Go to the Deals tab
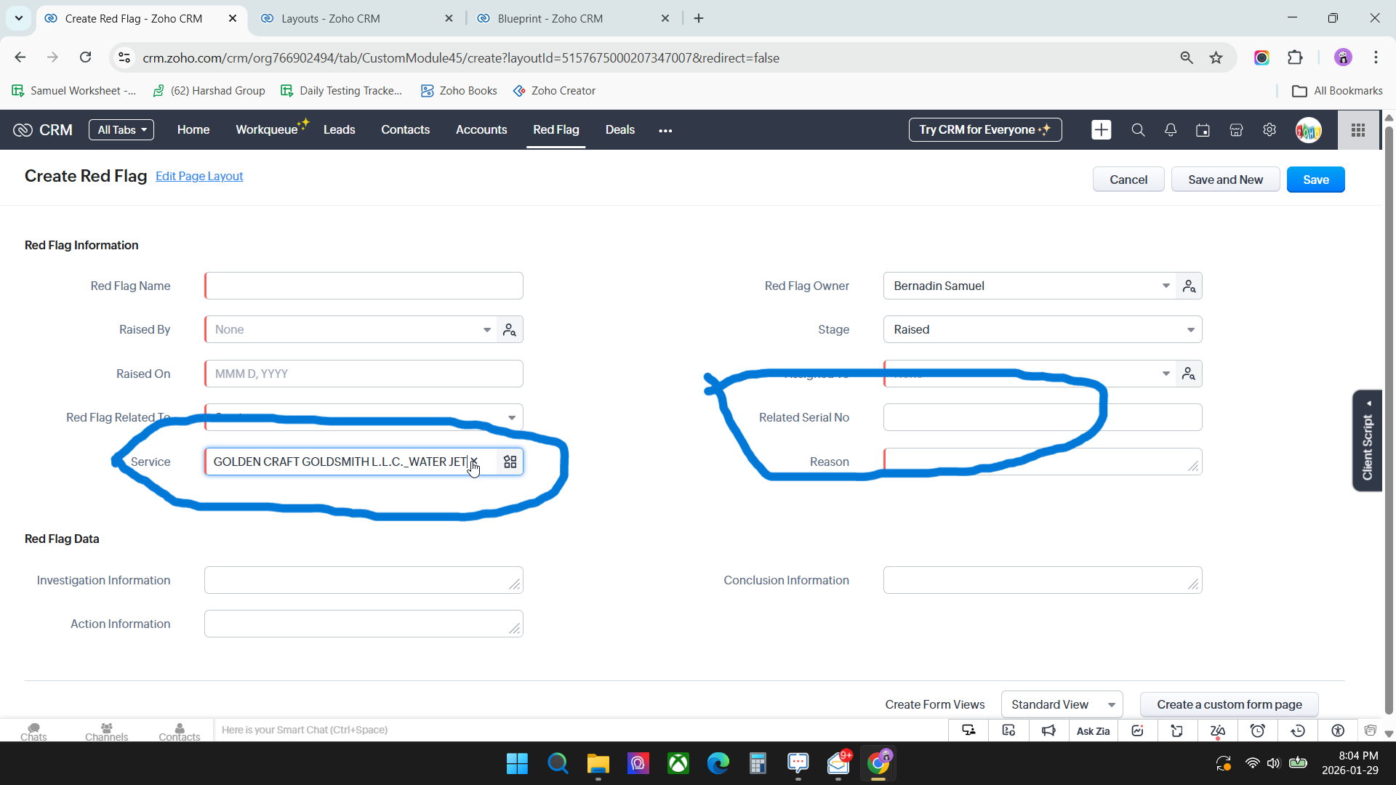Viewport: 1396px width, 785px height. click(x=619, y=130)
